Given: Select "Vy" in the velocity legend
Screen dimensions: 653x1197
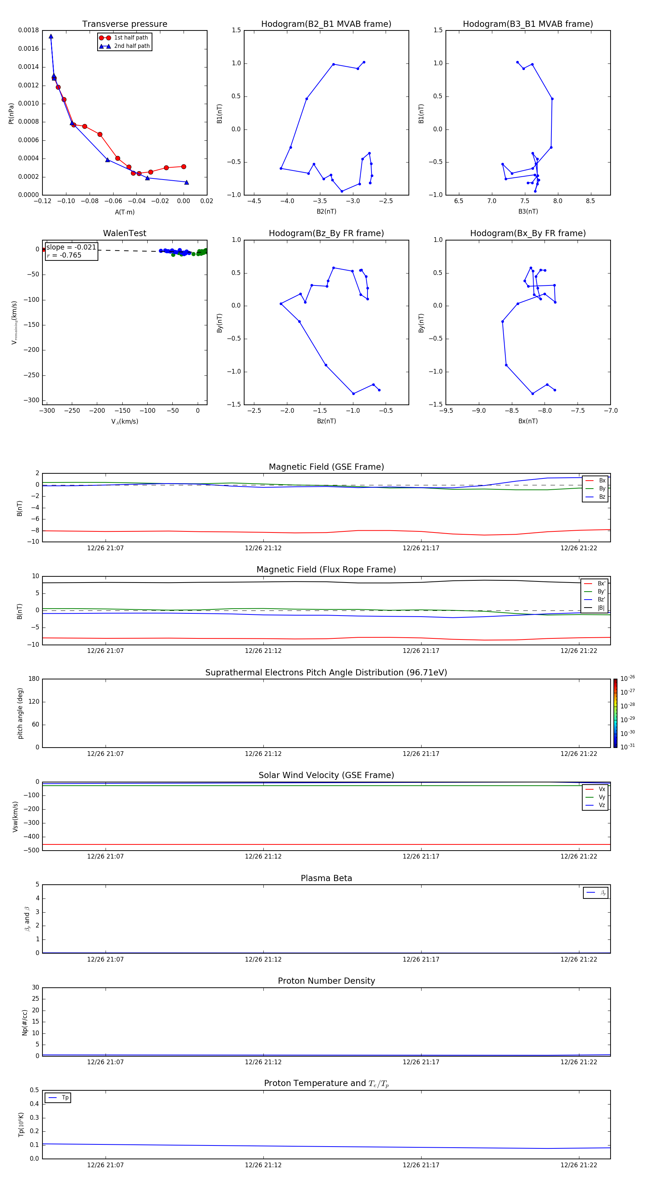Looking at the screenshot, I should click(595, 797).
